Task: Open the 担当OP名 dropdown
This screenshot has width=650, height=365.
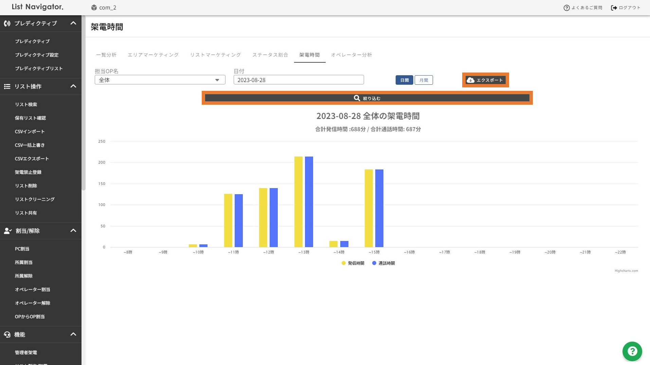Action: pos(160,80)
